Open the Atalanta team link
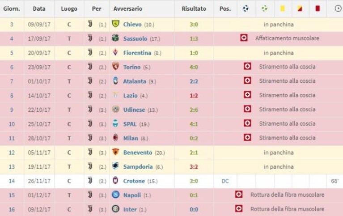Viewport: 343px width, 216px height. pyautogui.click(x=135, y=81)
